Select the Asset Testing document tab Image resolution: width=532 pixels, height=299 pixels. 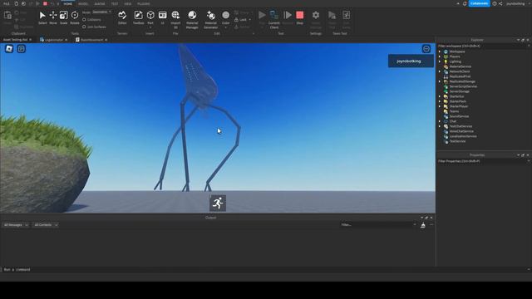coord(17,40)
